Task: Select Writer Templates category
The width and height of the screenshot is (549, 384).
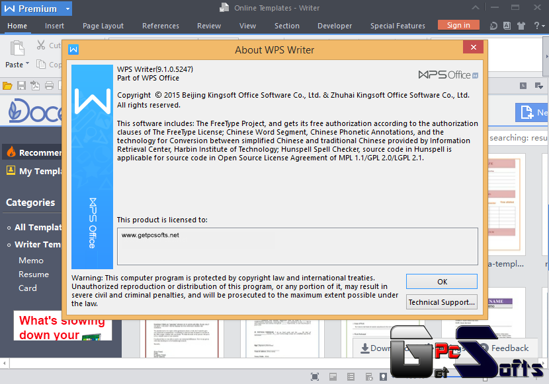Action: pyautogui.click(x=38, y=244)
